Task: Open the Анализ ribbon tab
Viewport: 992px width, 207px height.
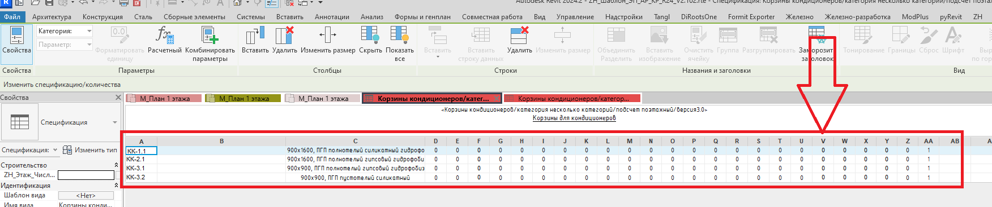Action: [x=372, y=17]
